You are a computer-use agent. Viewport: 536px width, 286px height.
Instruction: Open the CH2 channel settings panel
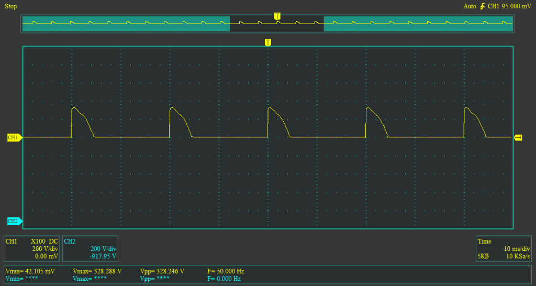tap(90, 249)
